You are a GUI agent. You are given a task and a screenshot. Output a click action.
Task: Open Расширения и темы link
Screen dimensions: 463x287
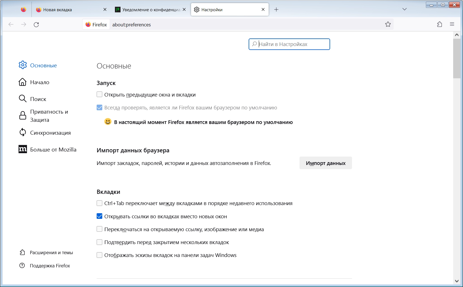click(51, 252)
